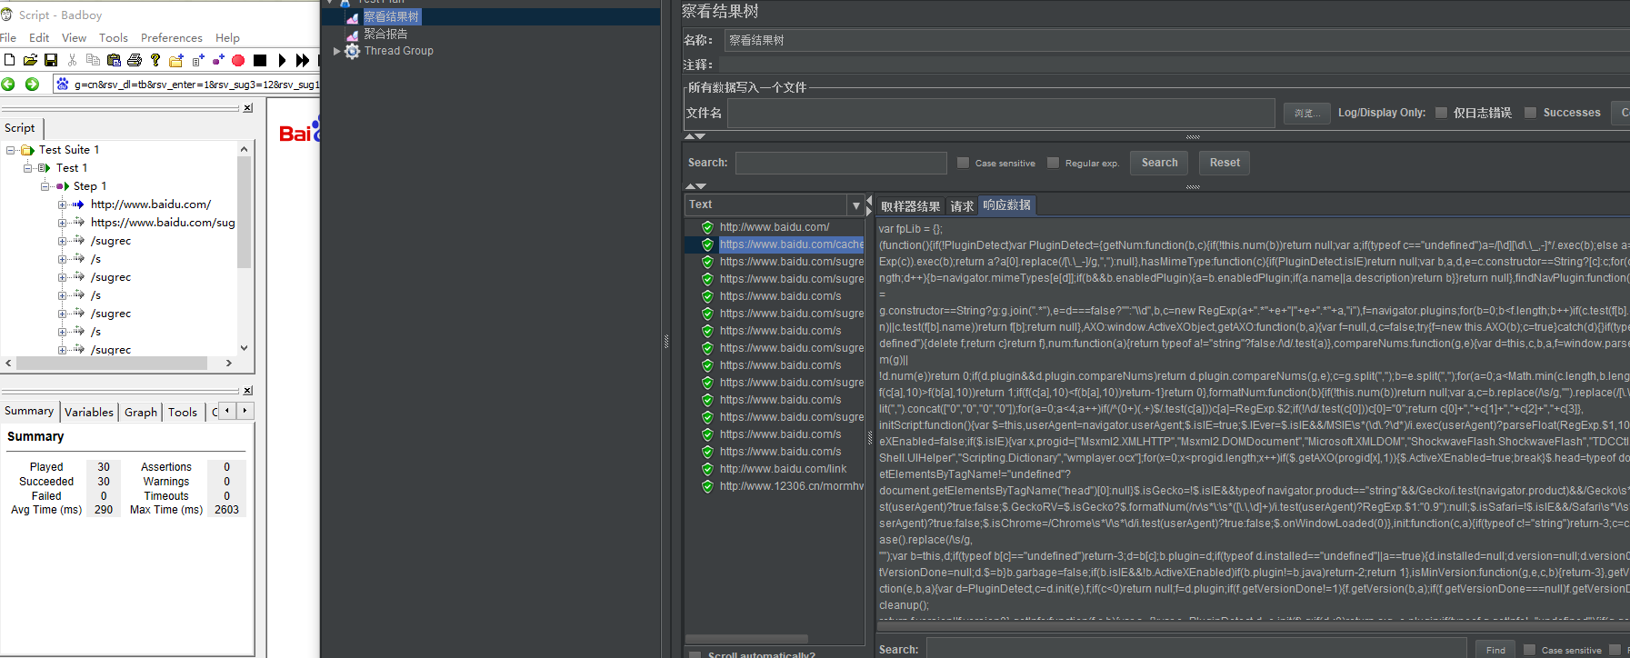1630x658 pixels.
Task: Click the 浏览... browse button
Action: [1307, 113]
